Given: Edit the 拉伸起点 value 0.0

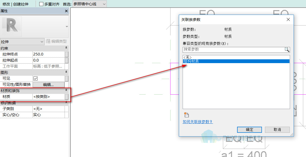Looking at the screenshot, I should 49,60.
